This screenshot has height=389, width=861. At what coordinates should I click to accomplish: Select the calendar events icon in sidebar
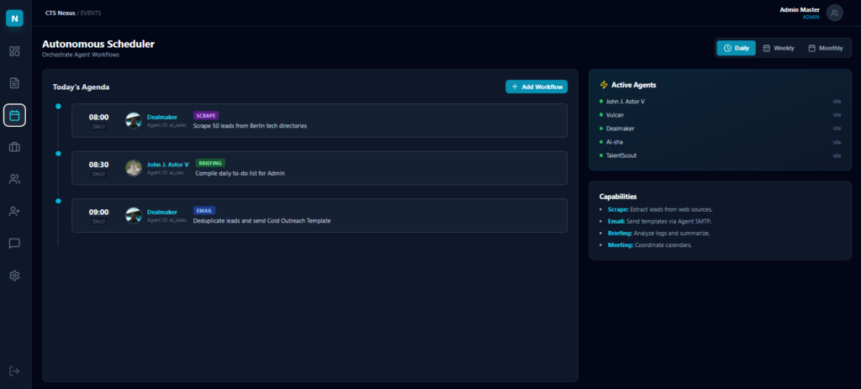[x=14, y=115]
